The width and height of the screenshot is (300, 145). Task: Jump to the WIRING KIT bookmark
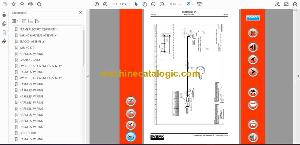click(x=27, y=48)
